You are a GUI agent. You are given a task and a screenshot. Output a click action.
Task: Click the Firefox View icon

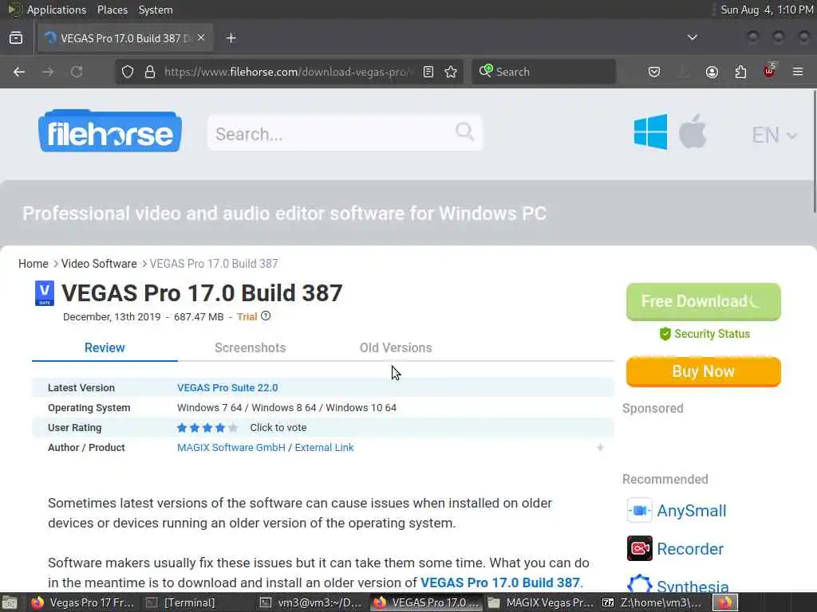(x=16, y=38)
